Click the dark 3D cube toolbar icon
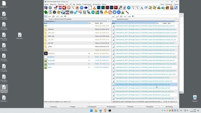 54,12
